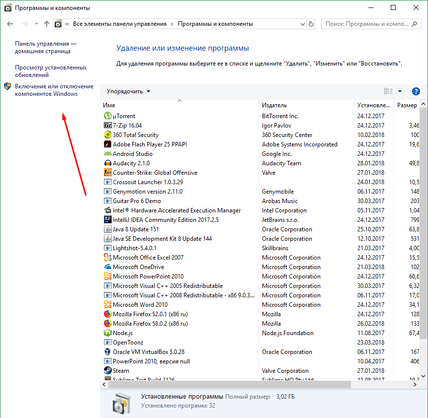This screenshot has width=428, height=418.
Task: Open Просмотр установленных обновлений link
Action: [51, 71]
